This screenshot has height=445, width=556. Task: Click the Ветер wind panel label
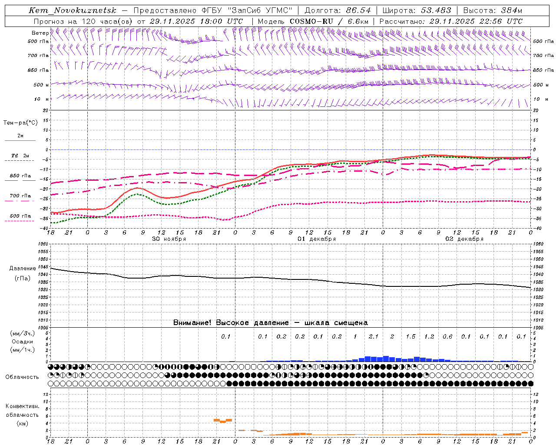[40, 33]
